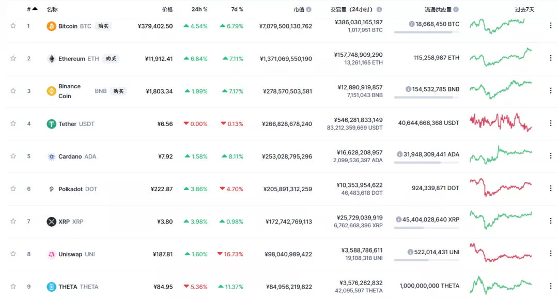Click info icon beside 交易量 header

click(x=379, y=10)
